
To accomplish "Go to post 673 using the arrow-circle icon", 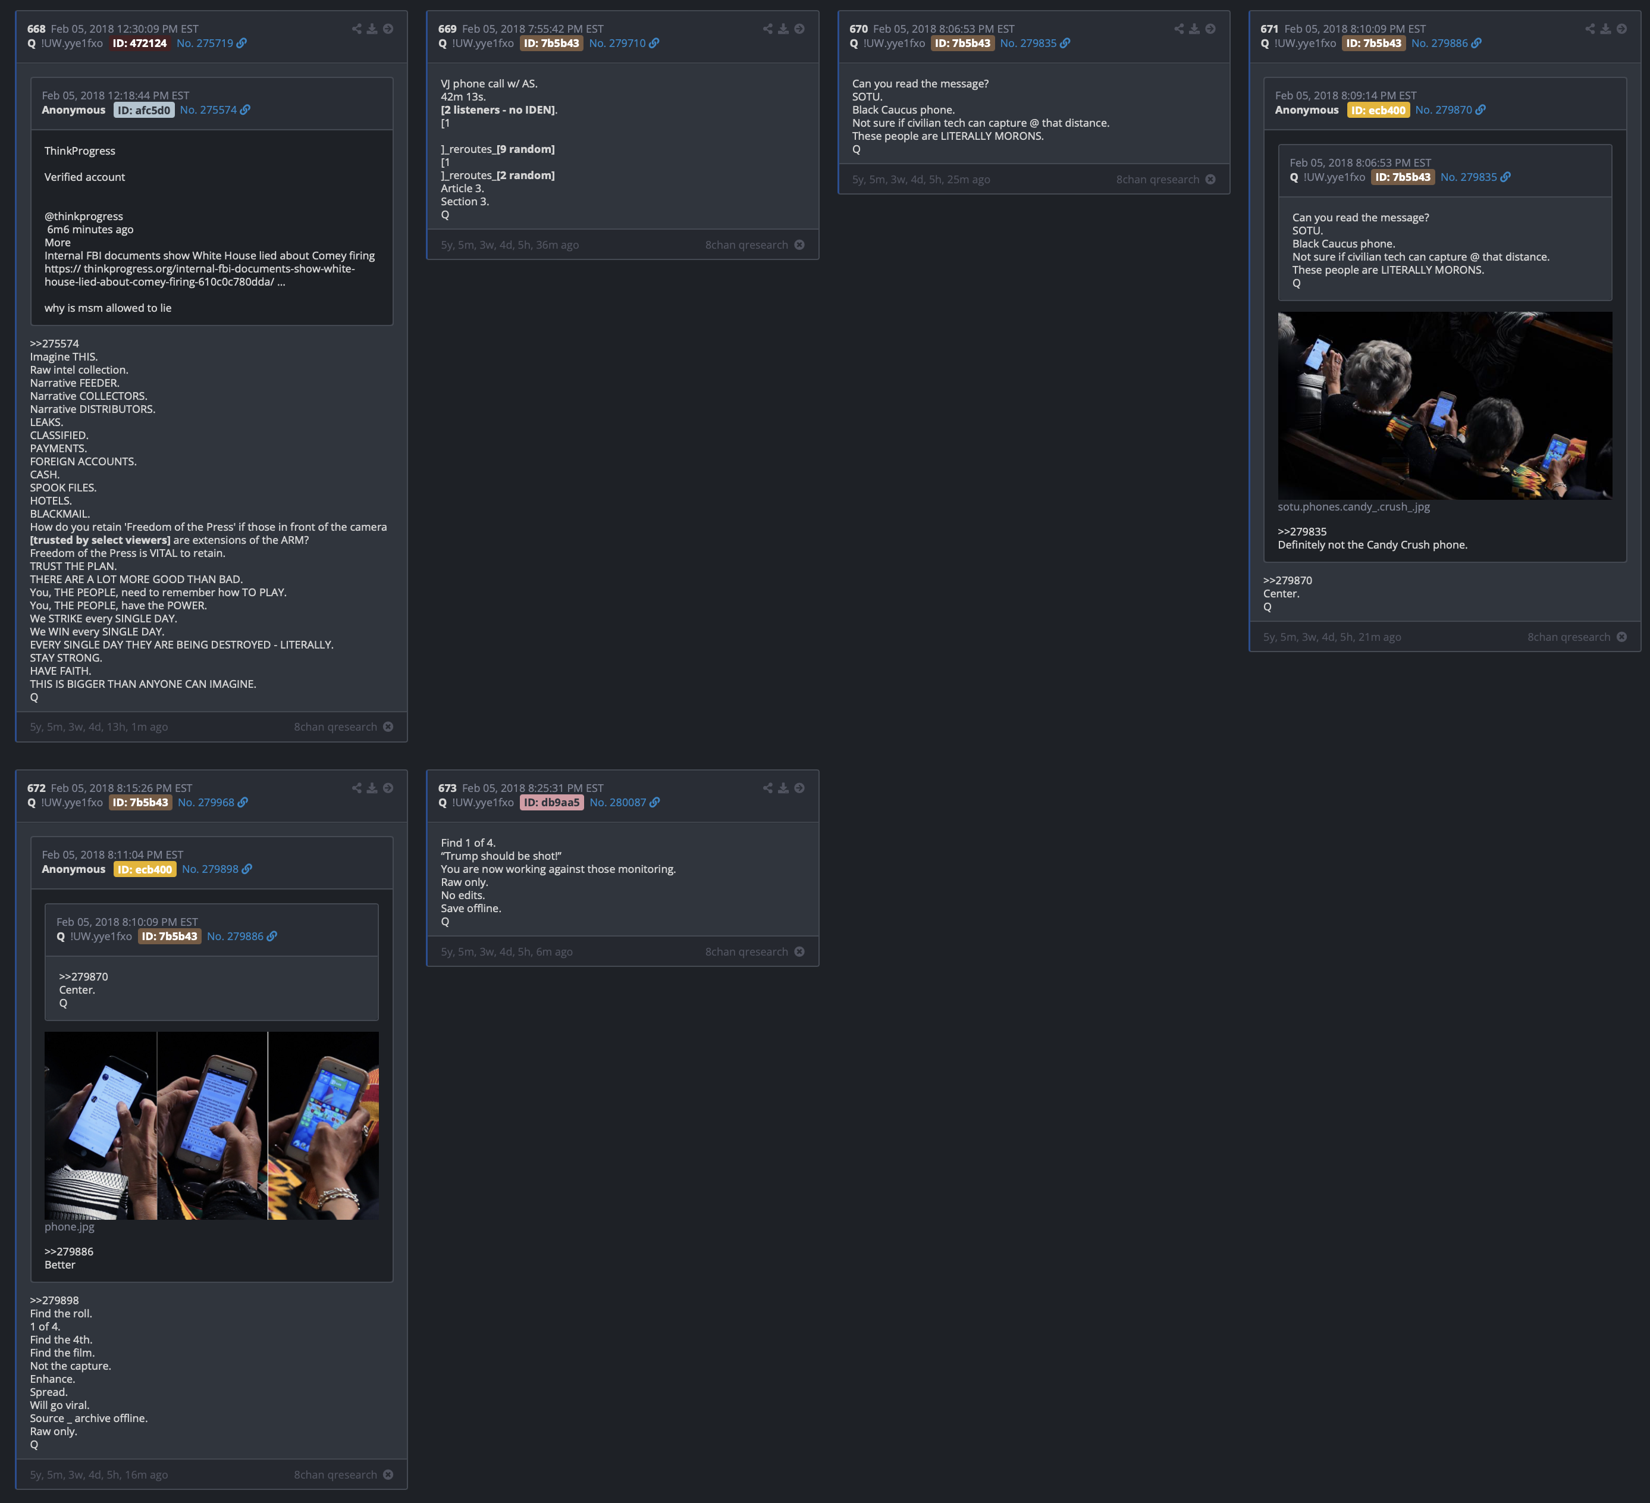I will coord(799,788).
